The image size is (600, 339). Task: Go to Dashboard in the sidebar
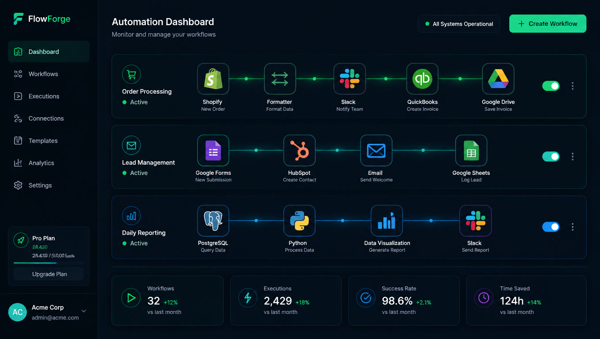[49, 52]
